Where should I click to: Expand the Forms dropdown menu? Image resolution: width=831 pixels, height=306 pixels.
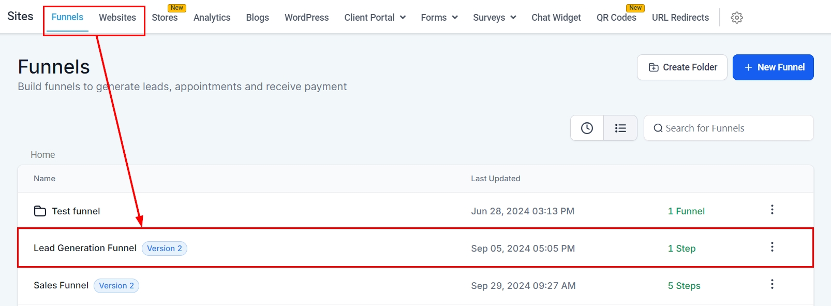tap(439, 18)
